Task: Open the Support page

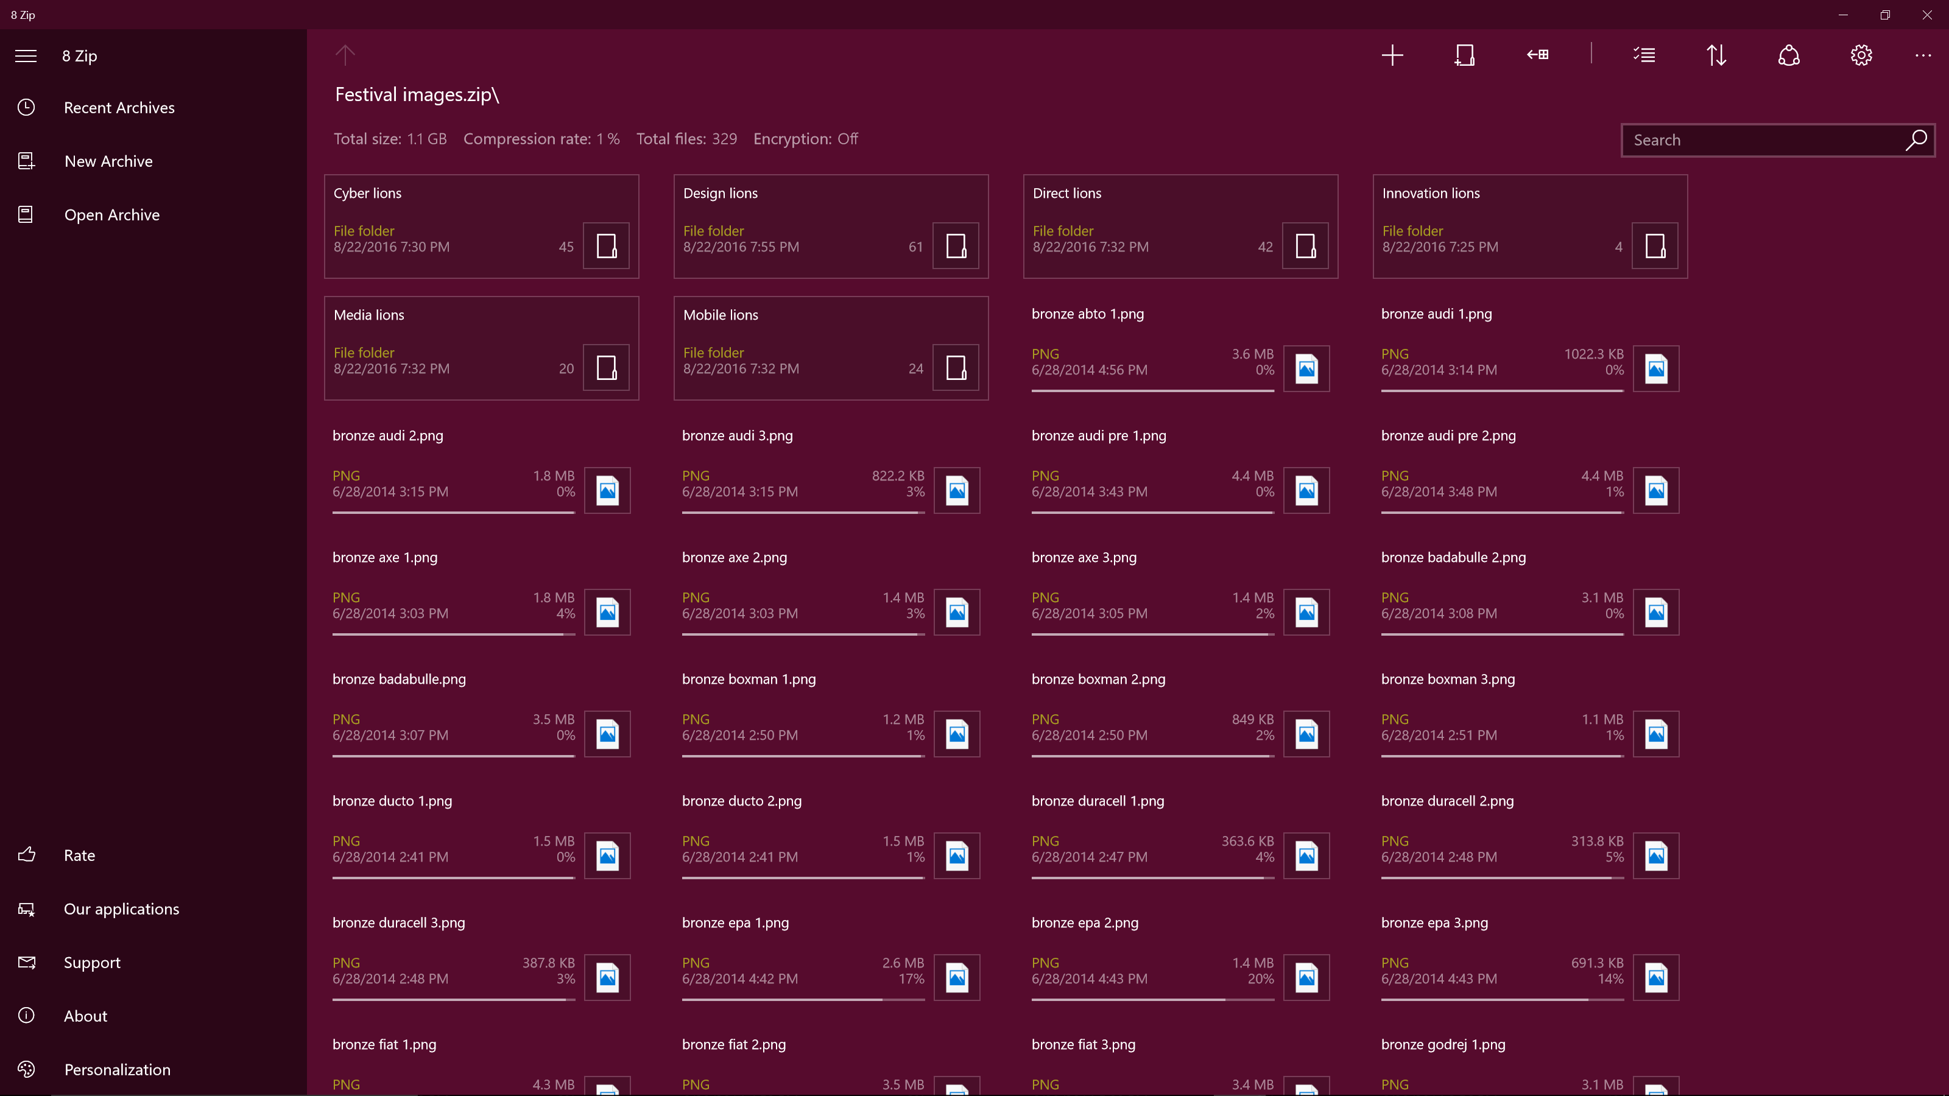Action: (x=91, y=962)
